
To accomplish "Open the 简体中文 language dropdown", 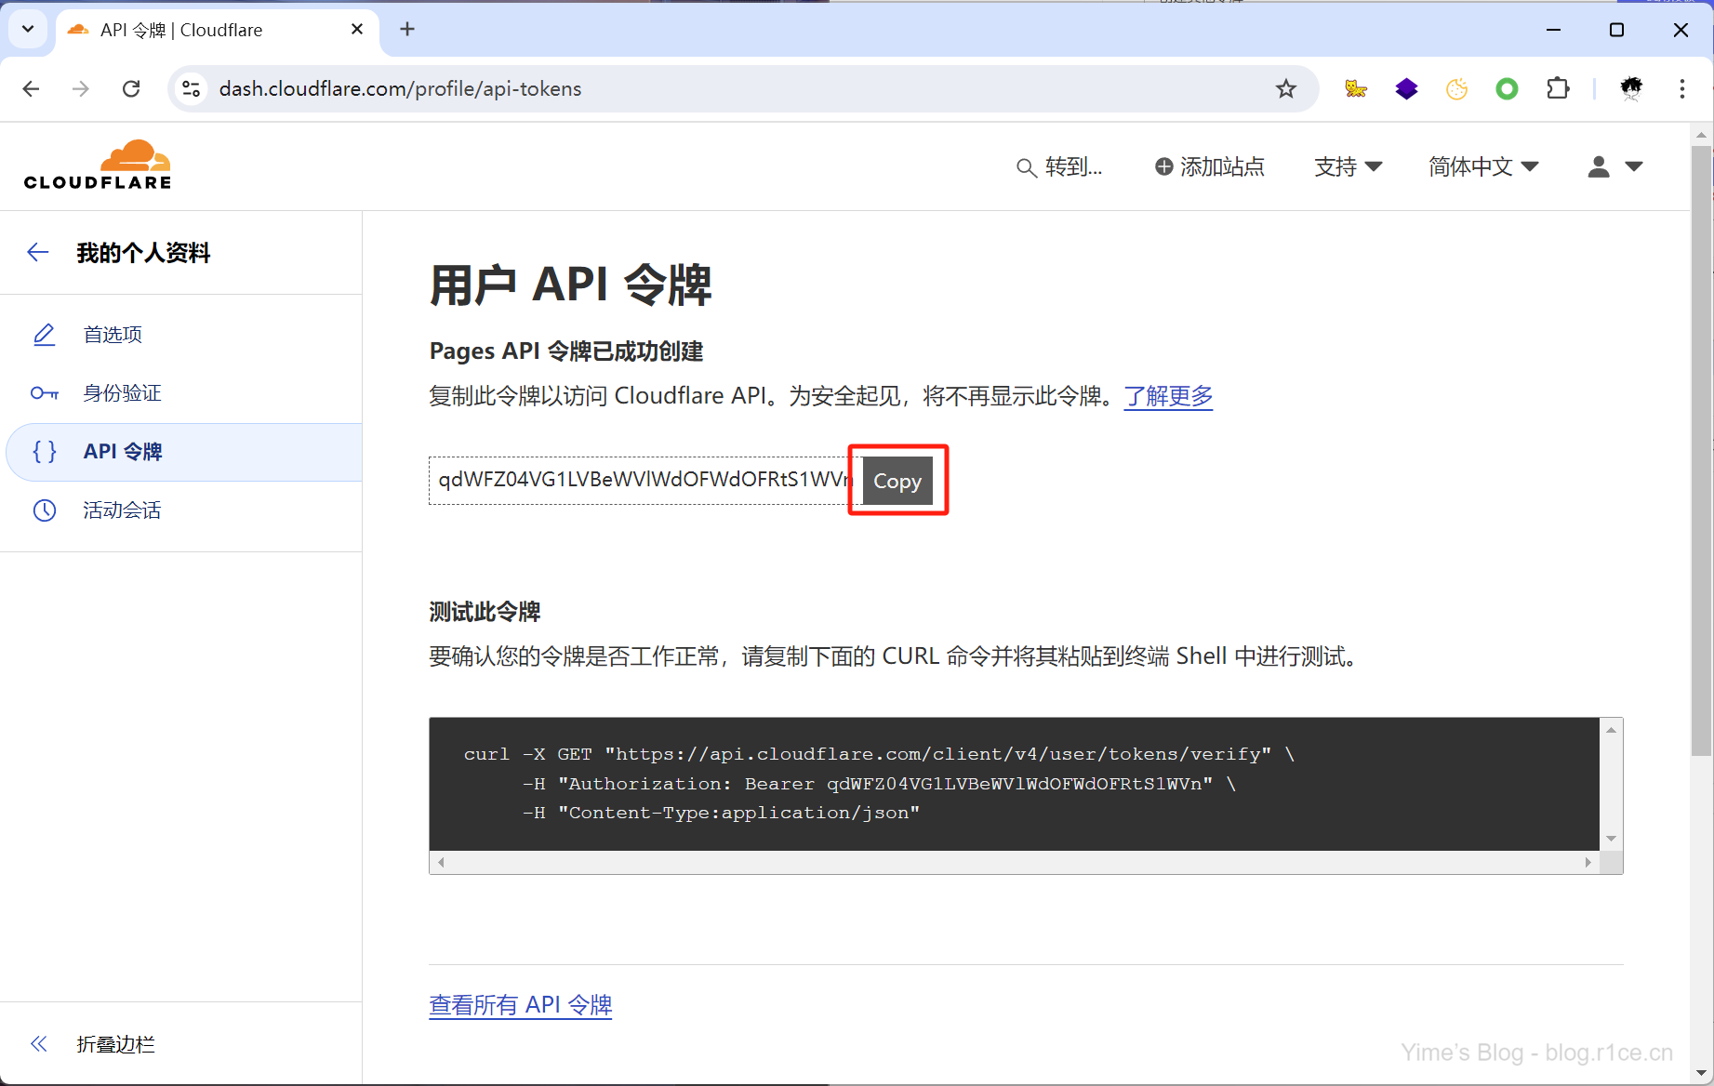I will (x=1483, y=166).
